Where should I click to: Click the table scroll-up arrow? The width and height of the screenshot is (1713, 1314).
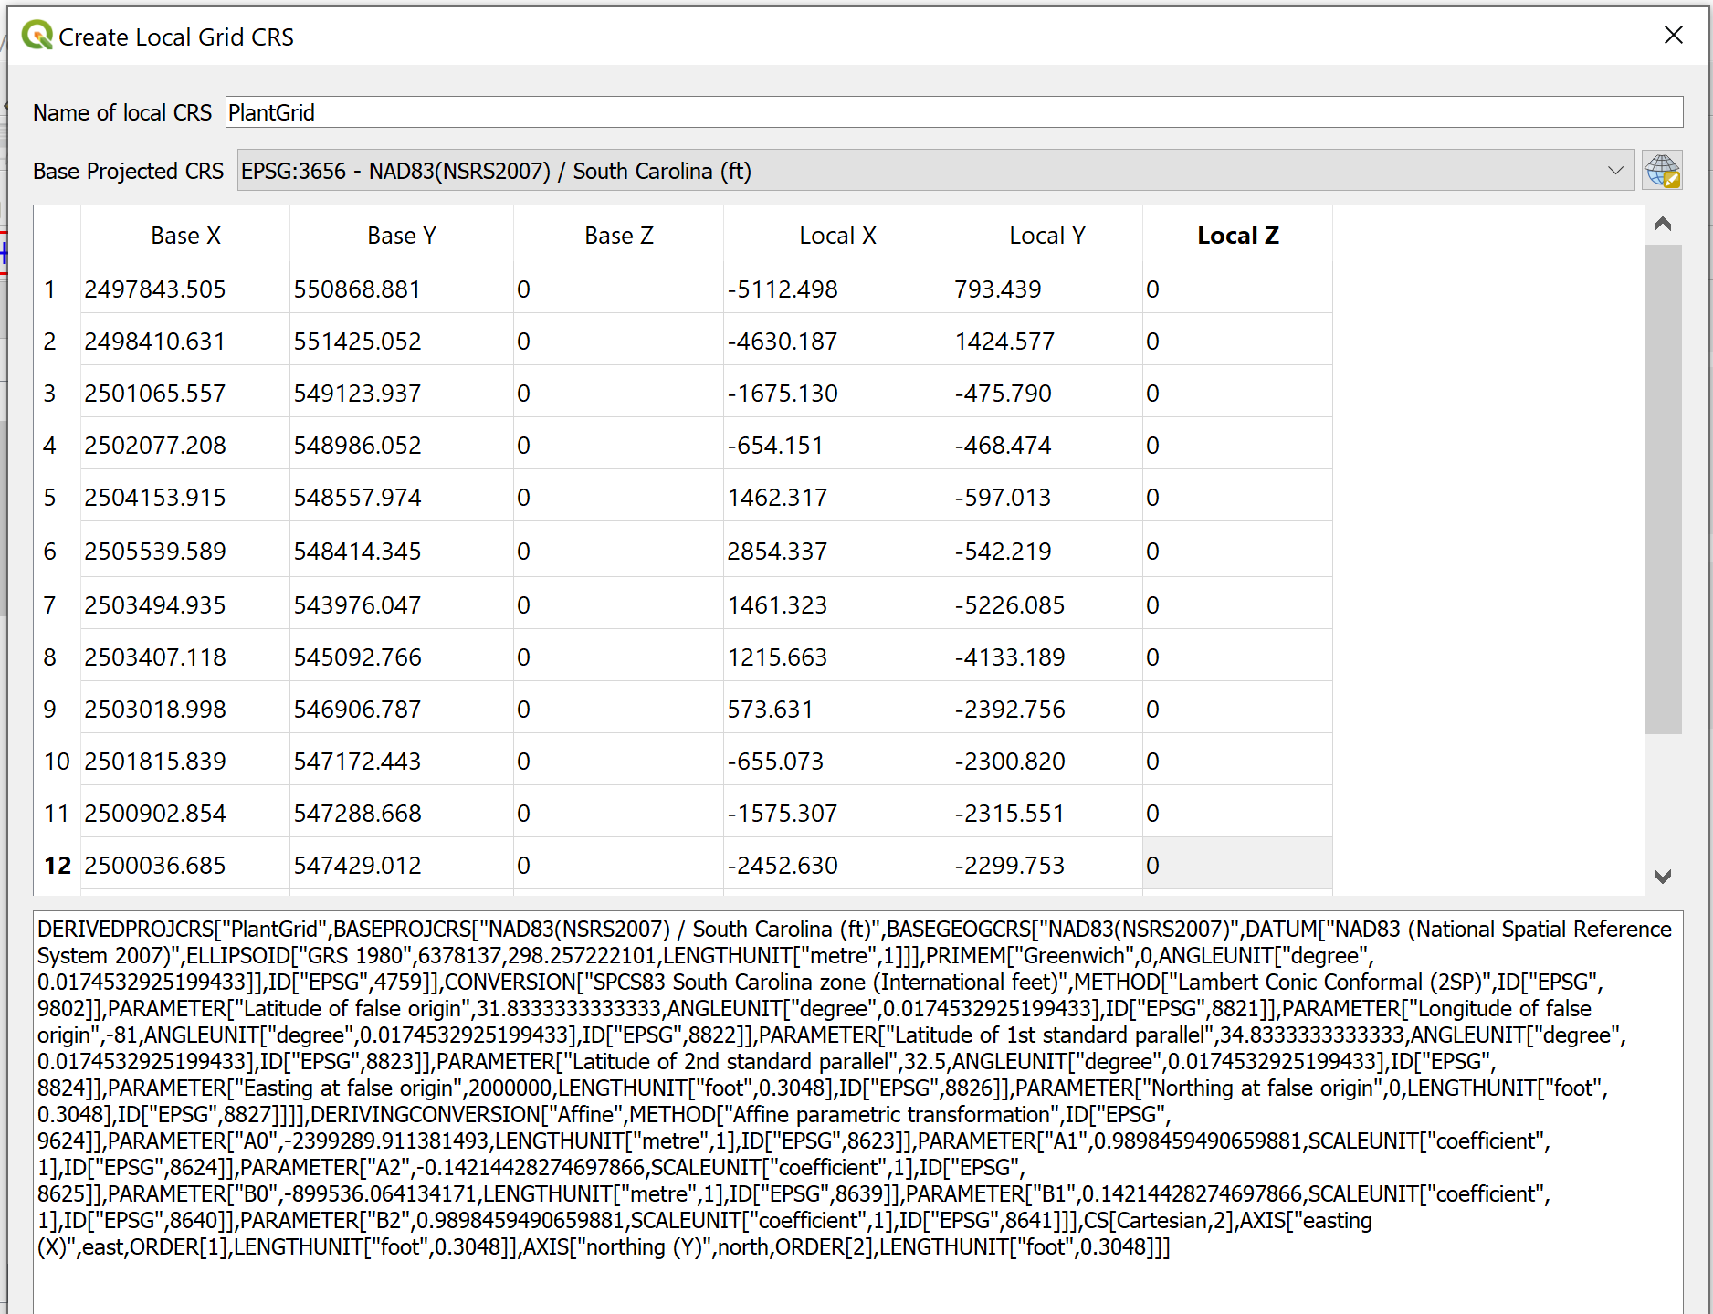click(x=1663, y=225)
